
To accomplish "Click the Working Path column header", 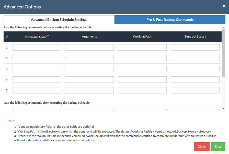I will tap(142, 37).
